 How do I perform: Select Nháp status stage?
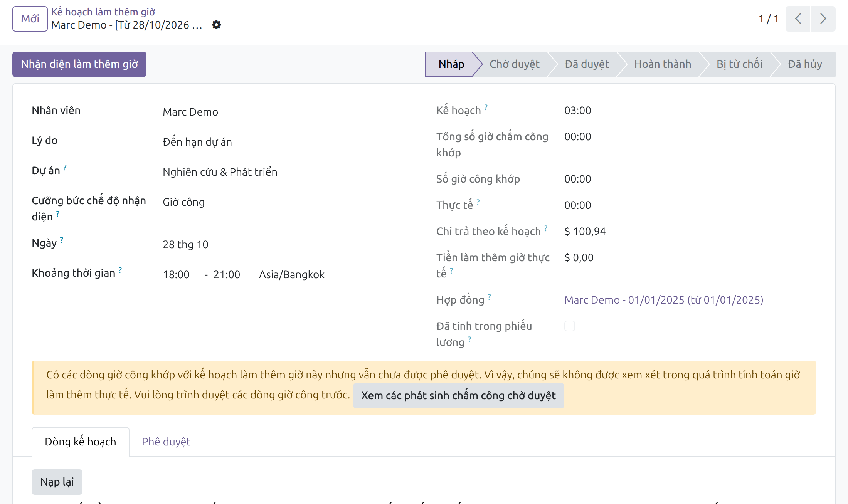coord(451,64)
